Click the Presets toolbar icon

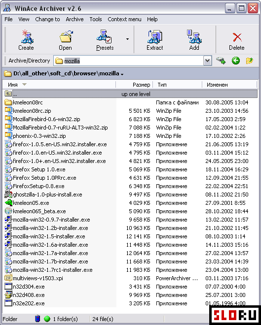point(105,37)
